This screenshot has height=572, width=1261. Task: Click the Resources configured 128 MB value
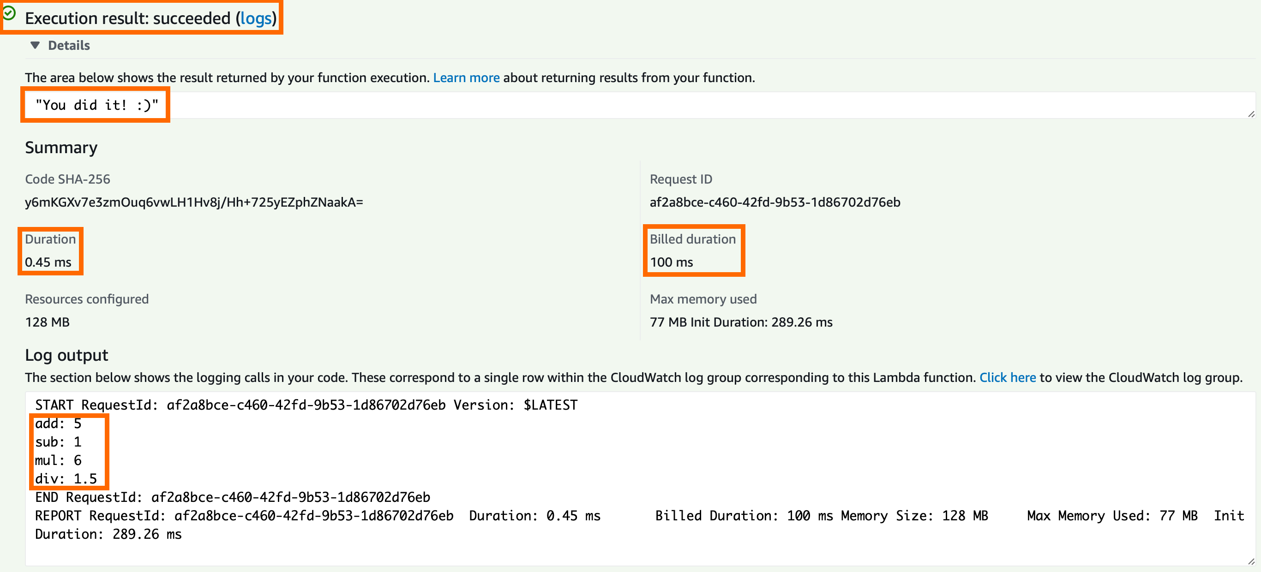47,322
